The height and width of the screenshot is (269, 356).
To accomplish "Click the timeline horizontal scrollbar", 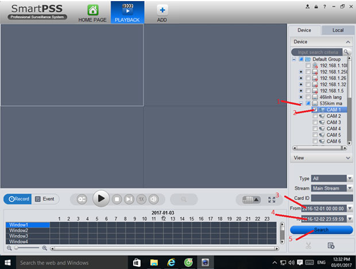I will tap(164, 248).
